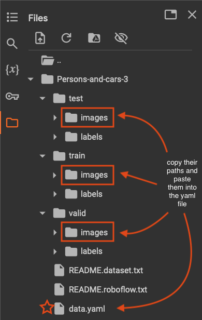
Task: Collapse the test folder
Action: (42, 98)
